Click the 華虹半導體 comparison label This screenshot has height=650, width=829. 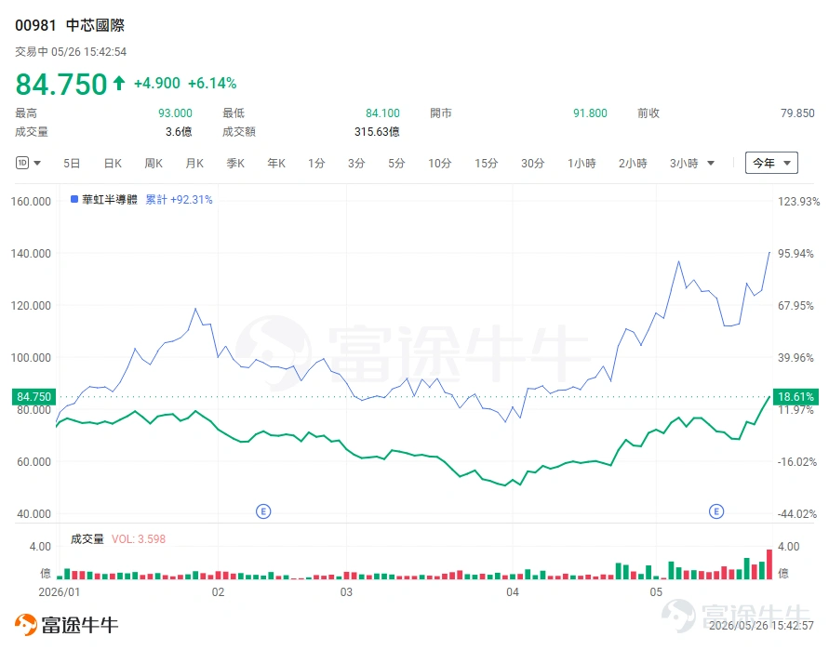[x=110, y=199]
